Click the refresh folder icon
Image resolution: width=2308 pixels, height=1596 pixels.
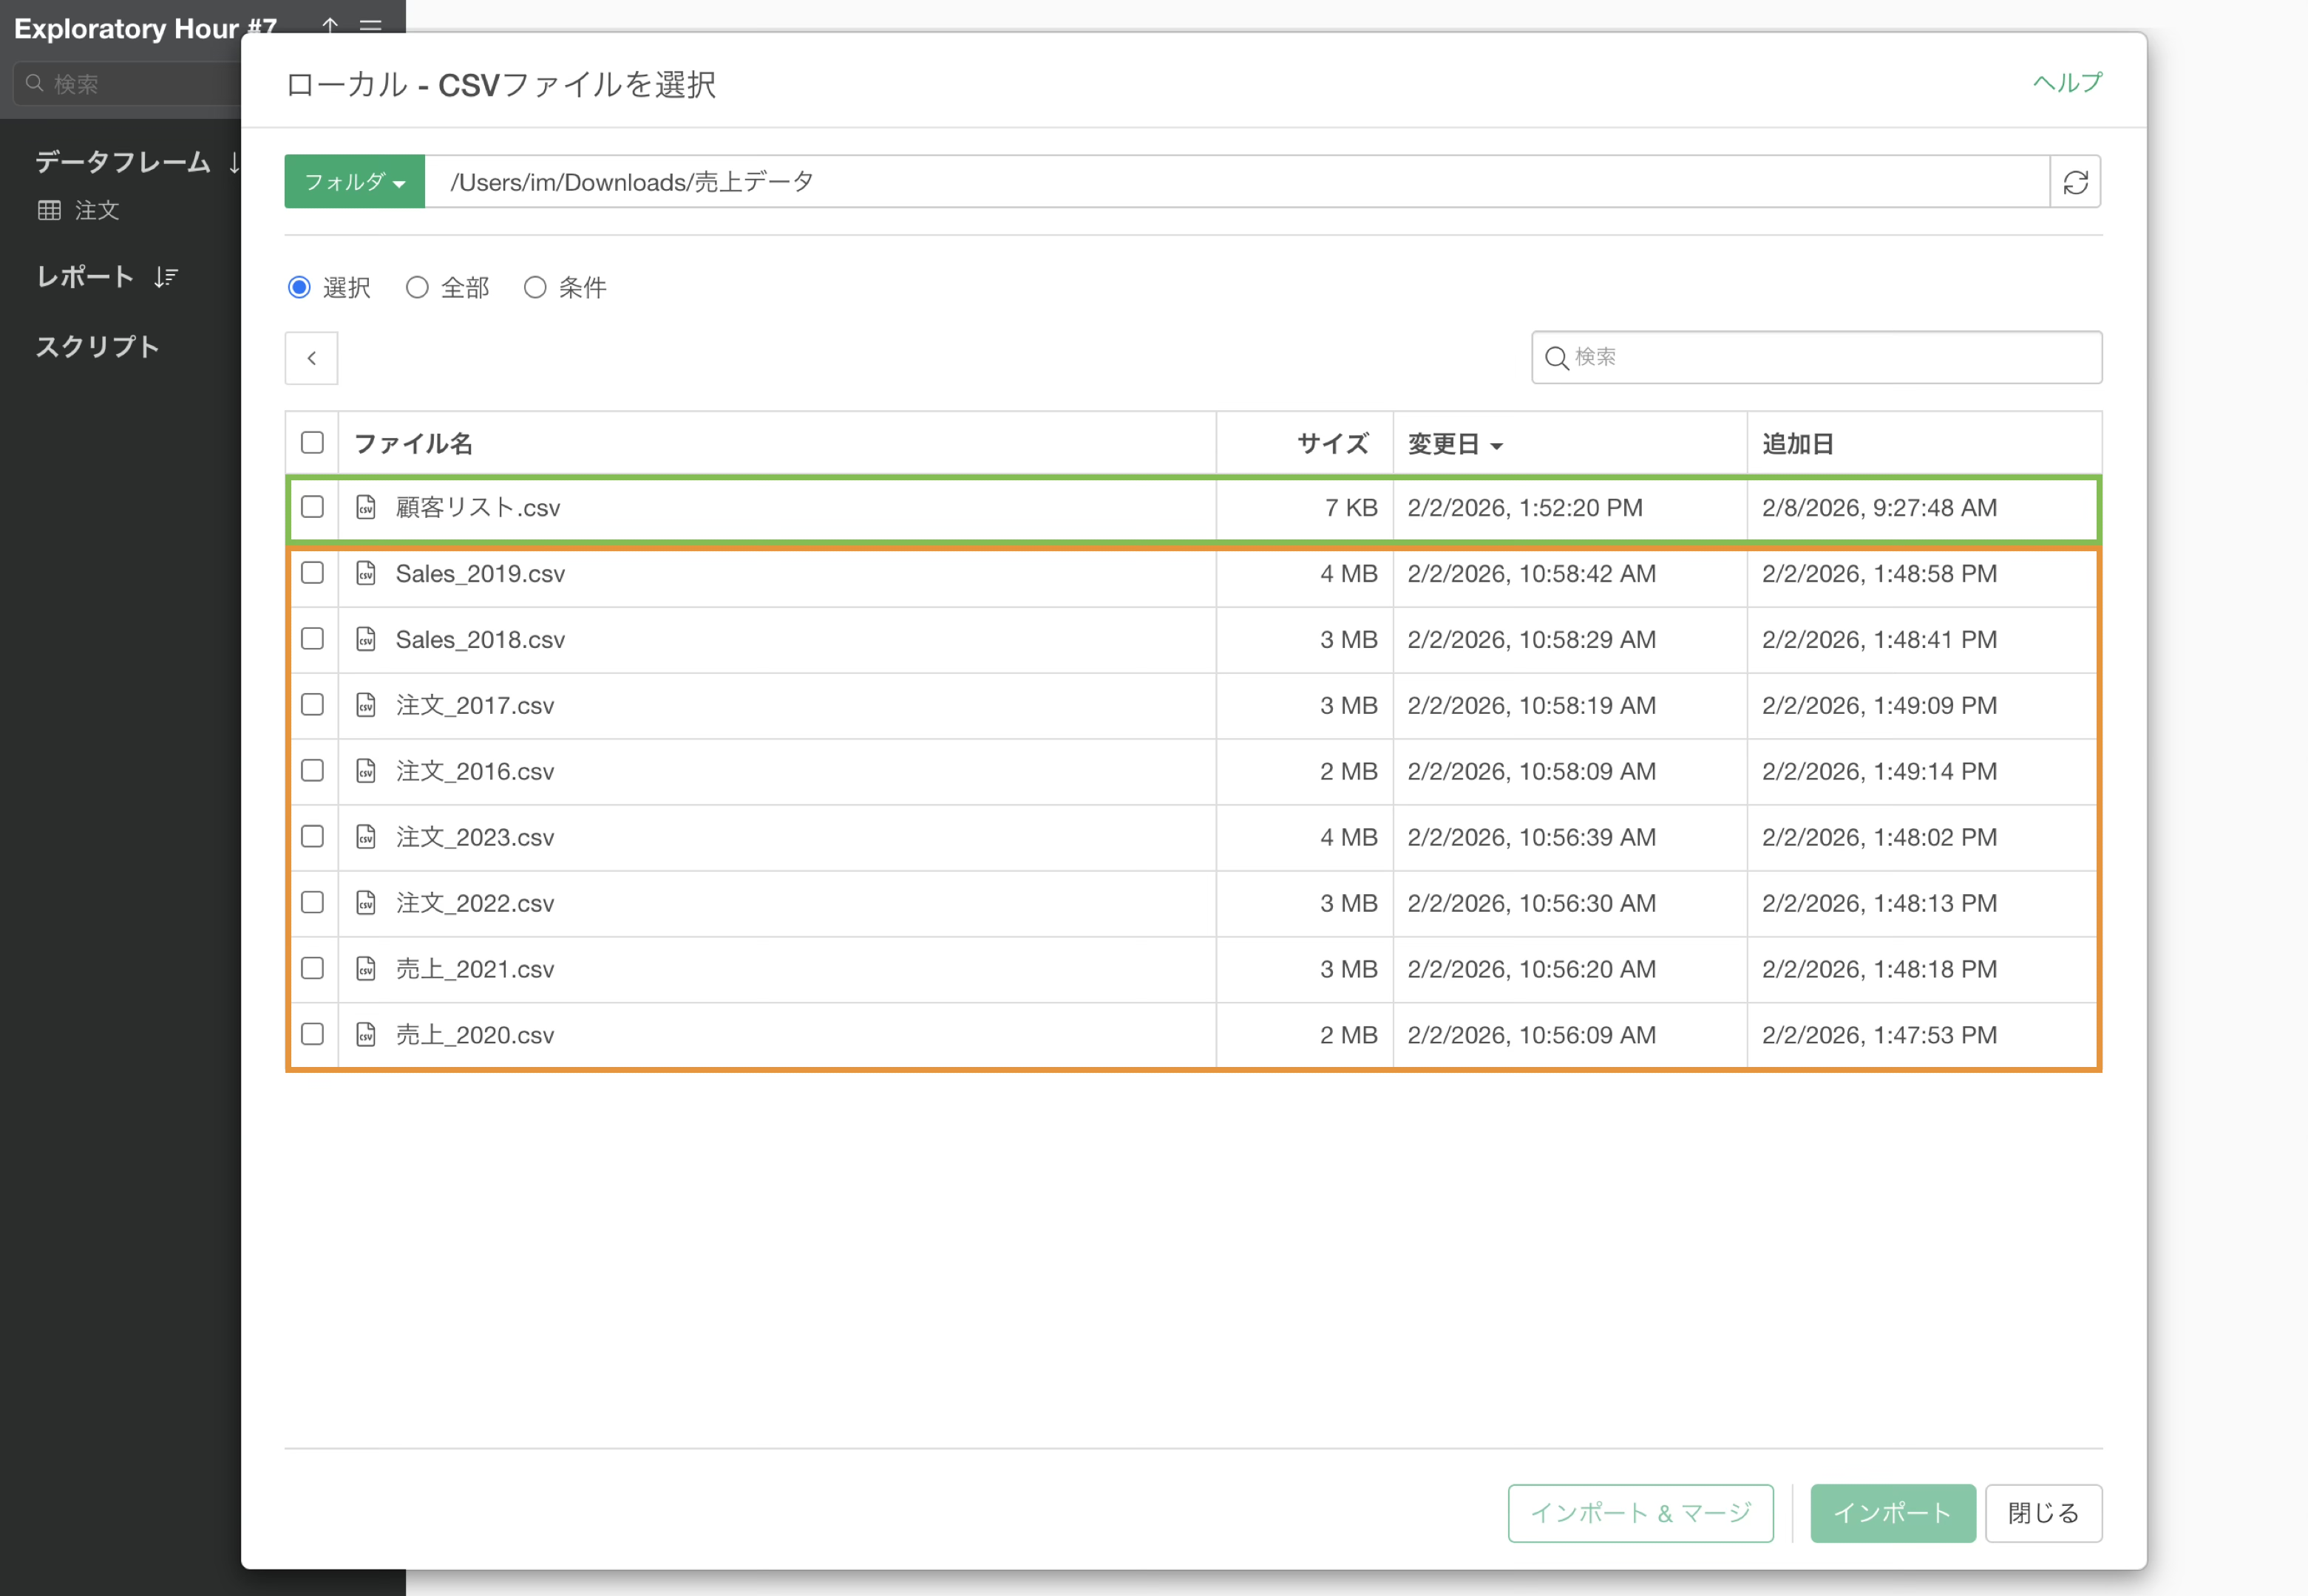click(x=2075, y=182)
